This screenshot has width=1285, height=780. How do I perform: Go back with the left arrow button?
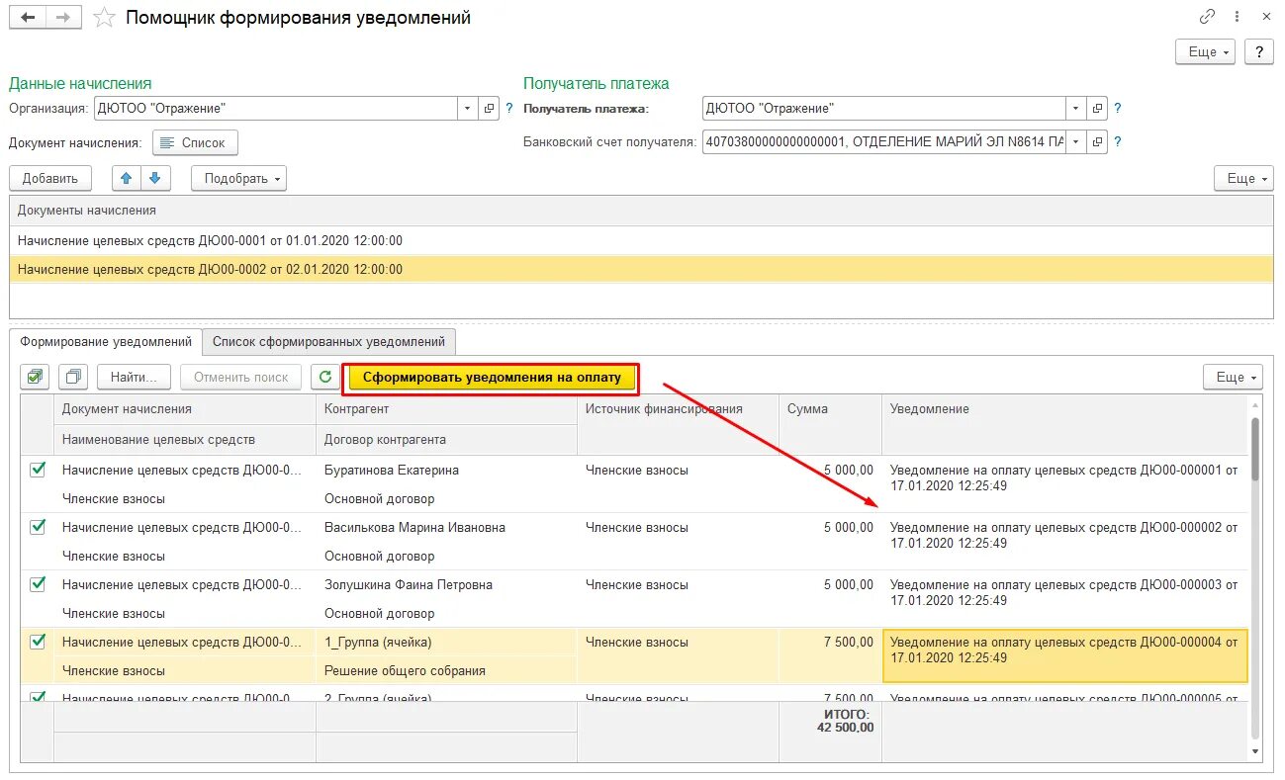28,18
